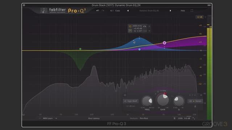Expand the band popup dropdown arrow

[149, 31]
